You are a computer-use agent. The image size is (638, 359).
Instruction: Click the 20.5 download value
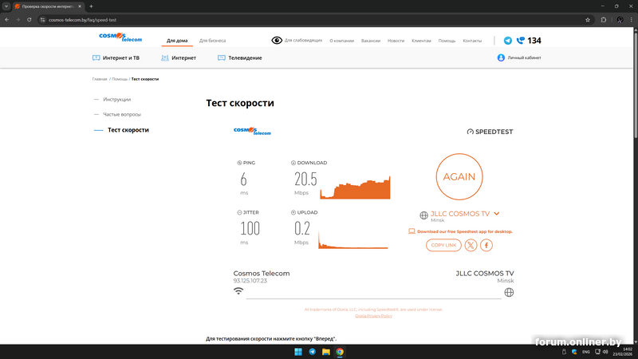coord(305,179)
